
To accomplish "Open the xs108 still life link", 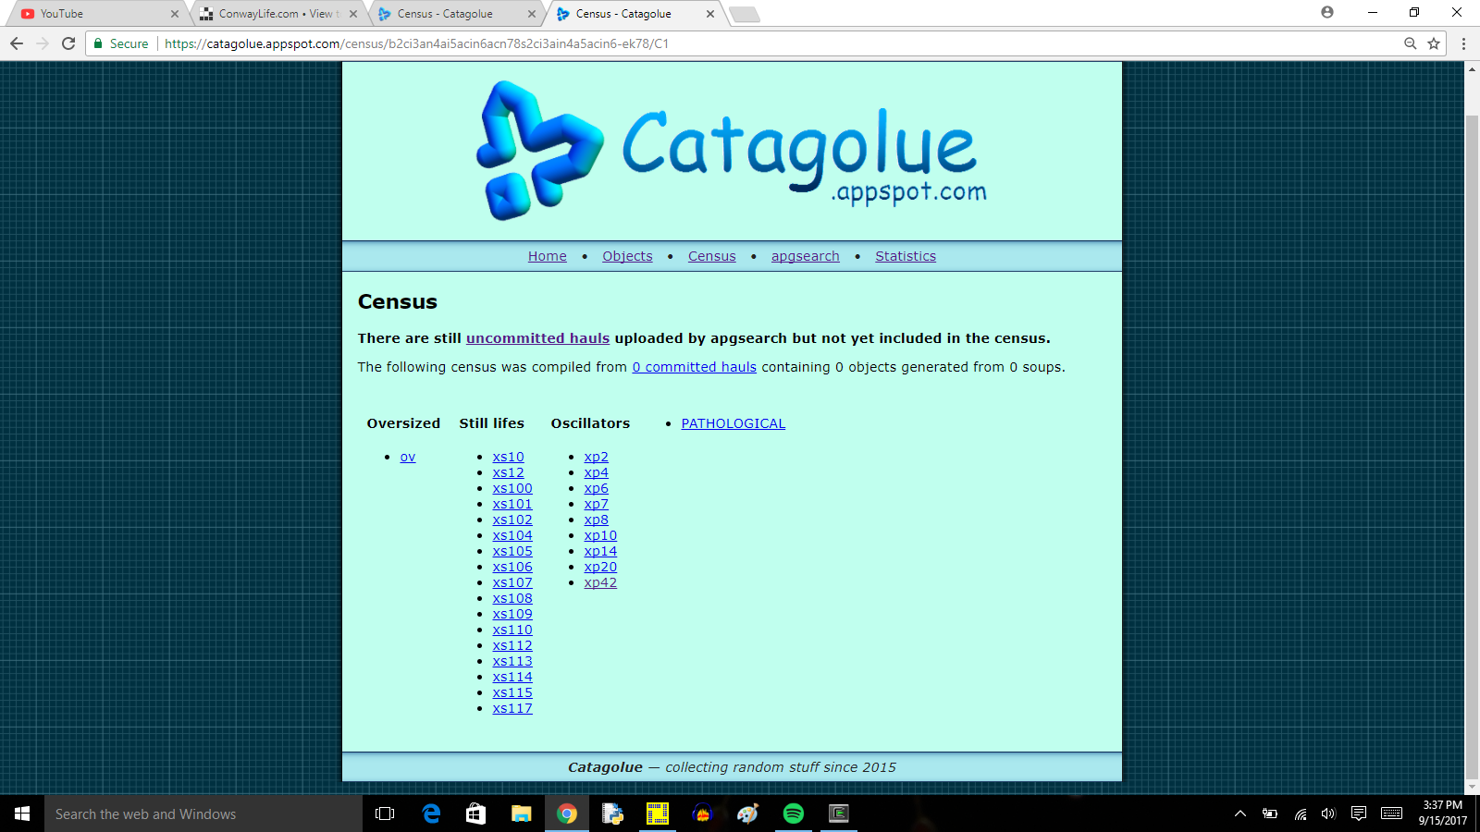I will 512,598.
